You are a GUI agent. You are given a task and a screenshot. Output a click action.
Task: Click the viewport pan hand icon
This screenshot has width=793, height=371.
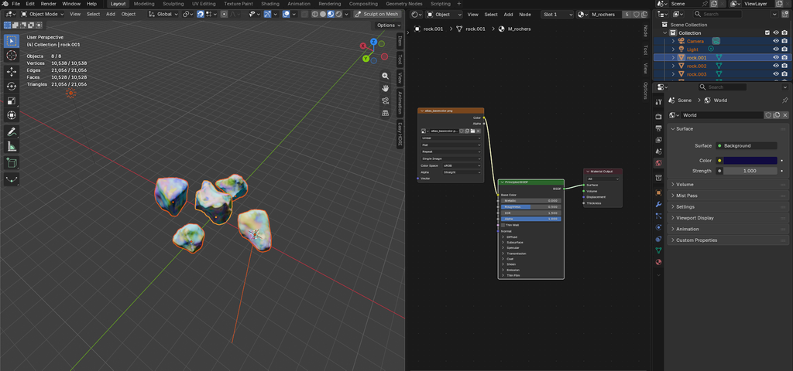tap(386, 88)
